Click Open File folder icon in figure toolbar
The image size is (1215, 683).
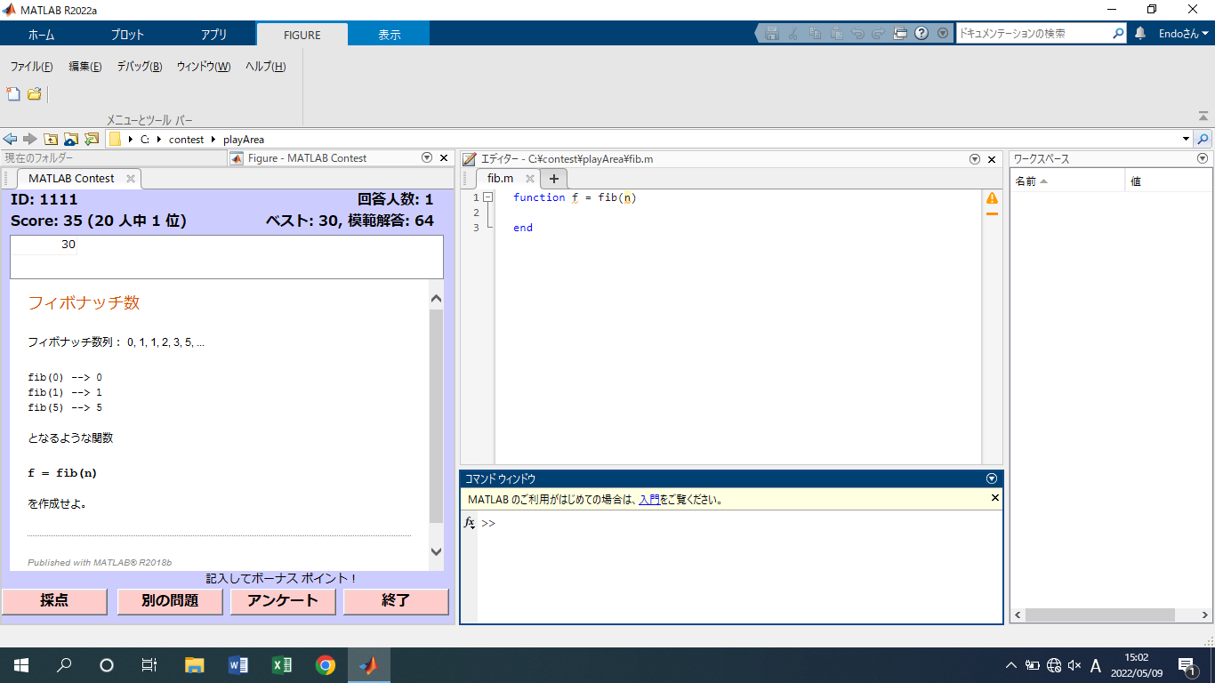35,93
